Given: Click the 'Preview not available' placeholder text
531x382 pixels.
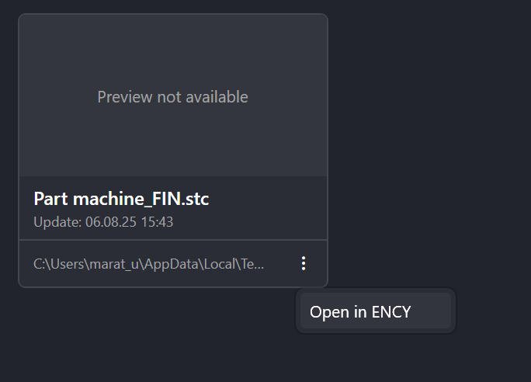Looking at the screenshot, I should (x=173, y=97).
